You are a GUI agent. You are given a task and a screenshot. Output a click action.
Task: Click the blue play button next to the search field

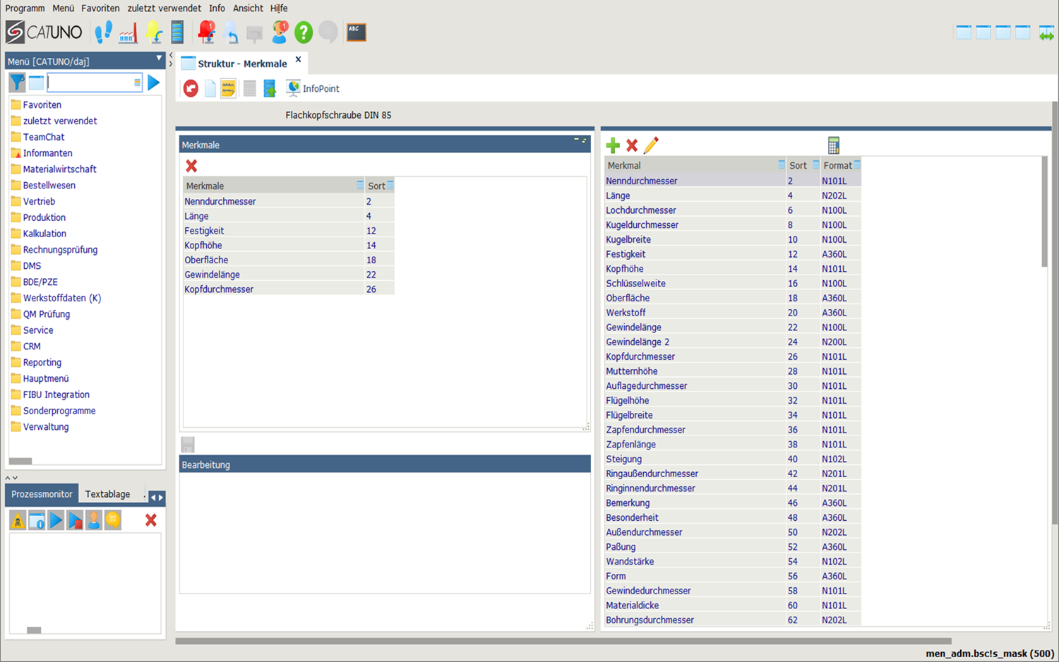pos(153,83)
